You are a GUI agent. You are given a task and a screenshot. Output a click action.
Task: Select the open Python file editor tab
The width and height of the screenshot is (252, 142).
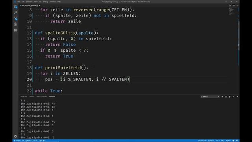30,6
